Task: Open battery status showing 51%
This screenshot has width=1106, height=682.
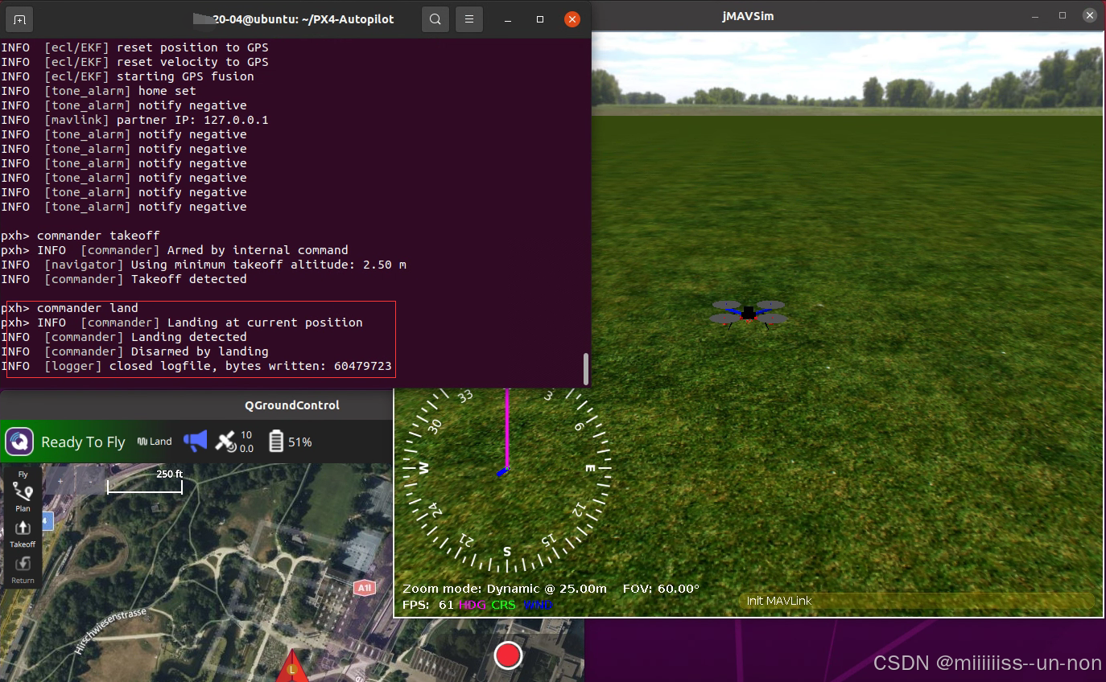Action: pyautogui.click(x=290, y=442)
